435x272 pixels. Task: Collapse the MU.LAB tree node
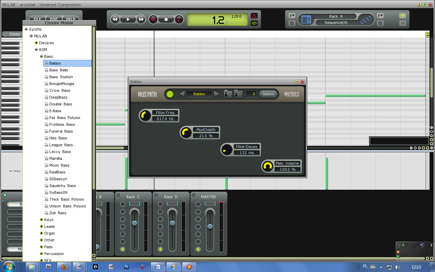coord(31,36)
